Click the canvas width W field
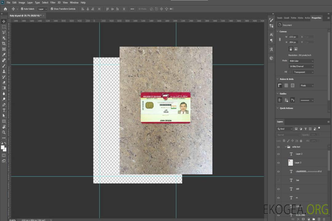 click(293, 37)
